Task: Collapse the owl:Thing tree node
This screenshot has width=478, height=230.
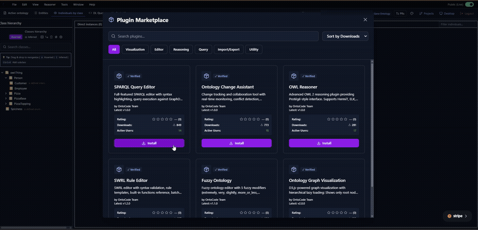Action: tap(3, 73)
